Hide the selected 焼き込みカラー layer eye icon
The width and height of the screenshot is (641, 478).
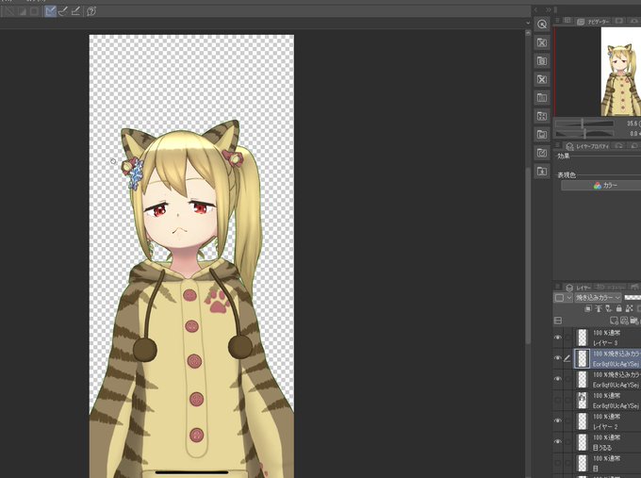click(558, 358)
